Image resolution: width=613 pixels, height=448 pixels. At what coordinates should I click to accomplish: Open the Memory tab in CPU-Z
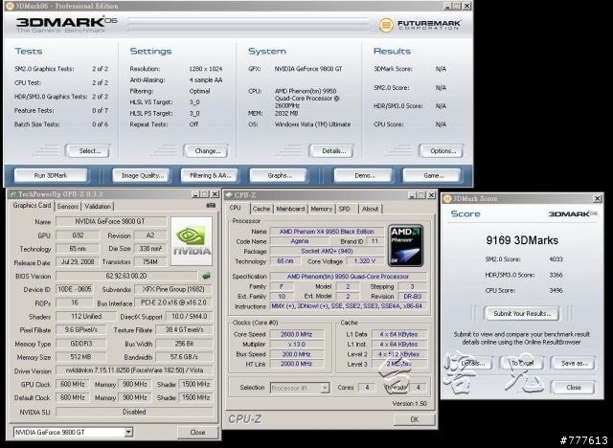[x=322, y=209]
